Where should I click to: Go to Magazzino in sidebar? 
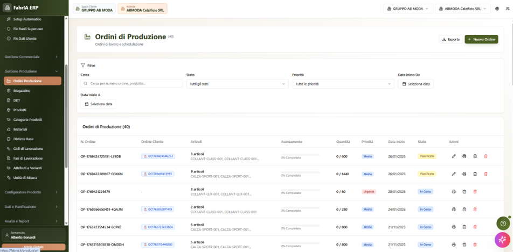click(32, 91)
